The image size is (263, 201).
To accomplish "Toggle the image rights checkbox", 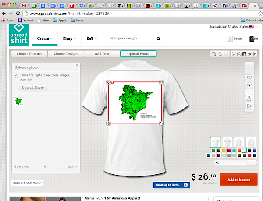I will point(16,75).
